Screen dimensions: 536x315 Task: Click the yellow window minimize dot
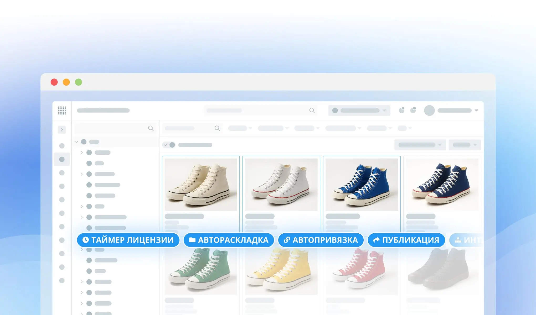coord(66,82)
